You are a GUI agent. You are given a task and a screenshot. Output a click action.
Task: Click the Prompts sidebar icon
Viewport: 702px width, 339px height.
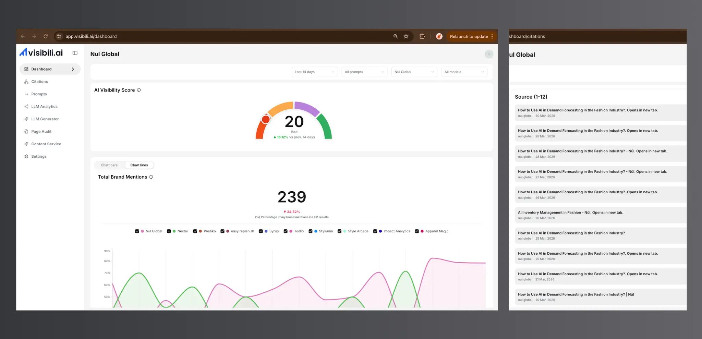click(x=26, y=94)
